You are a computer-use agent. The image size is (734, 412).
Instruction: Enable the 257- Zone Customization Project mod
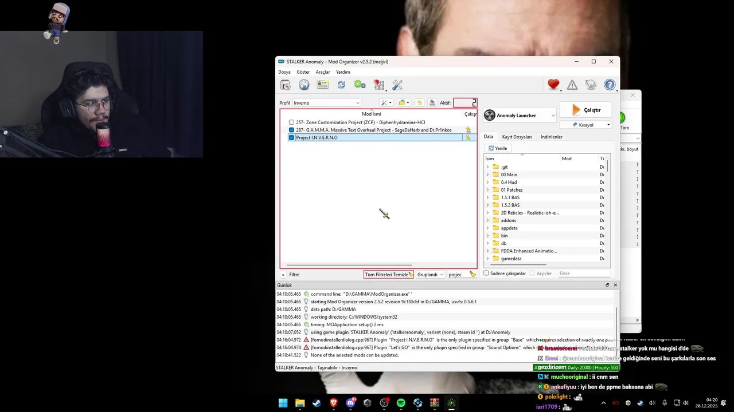pos(291,122)
